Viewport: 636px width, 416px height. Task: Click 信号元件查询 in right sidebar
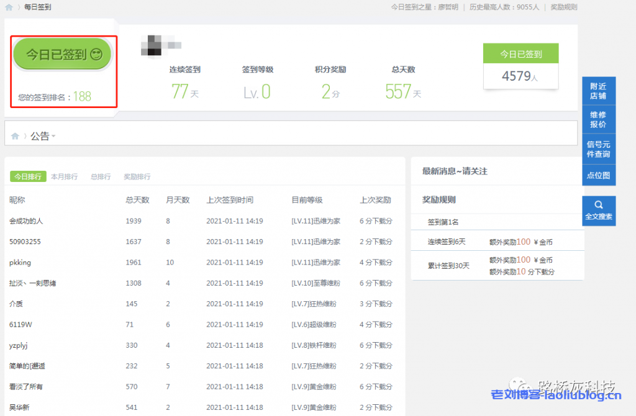pos(599,149)
